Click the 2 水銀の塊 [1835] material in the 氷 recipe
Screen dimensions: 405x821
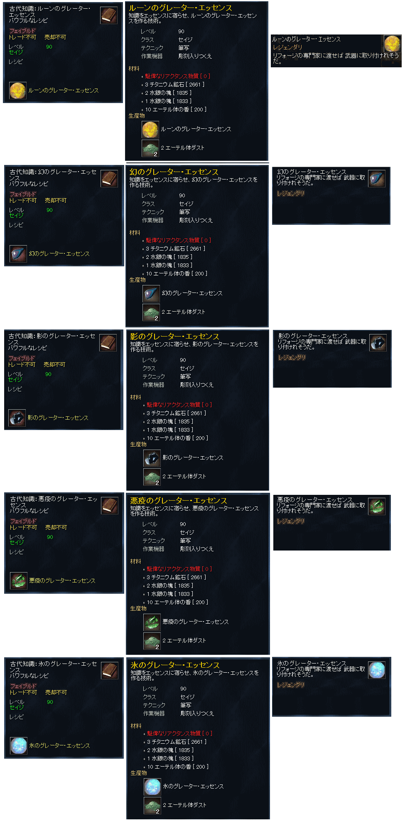[170, 750]
